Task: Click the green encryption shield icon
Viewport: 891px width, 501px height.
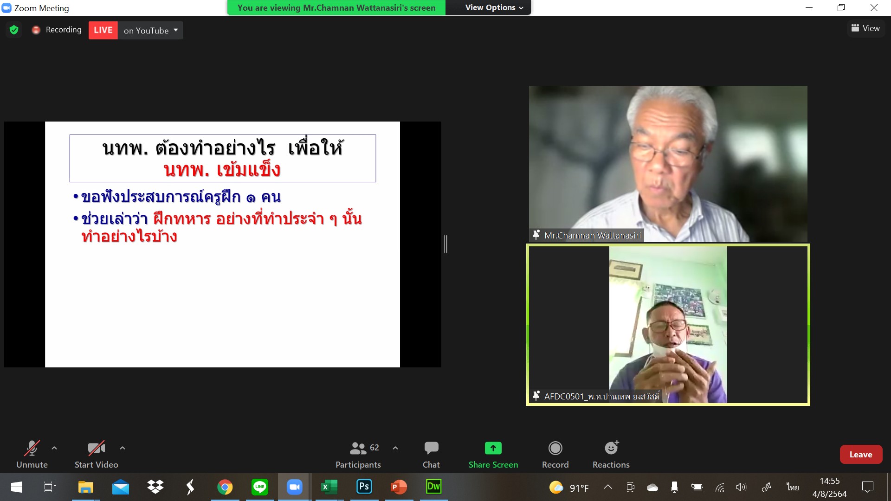Action: click(14, 30)
